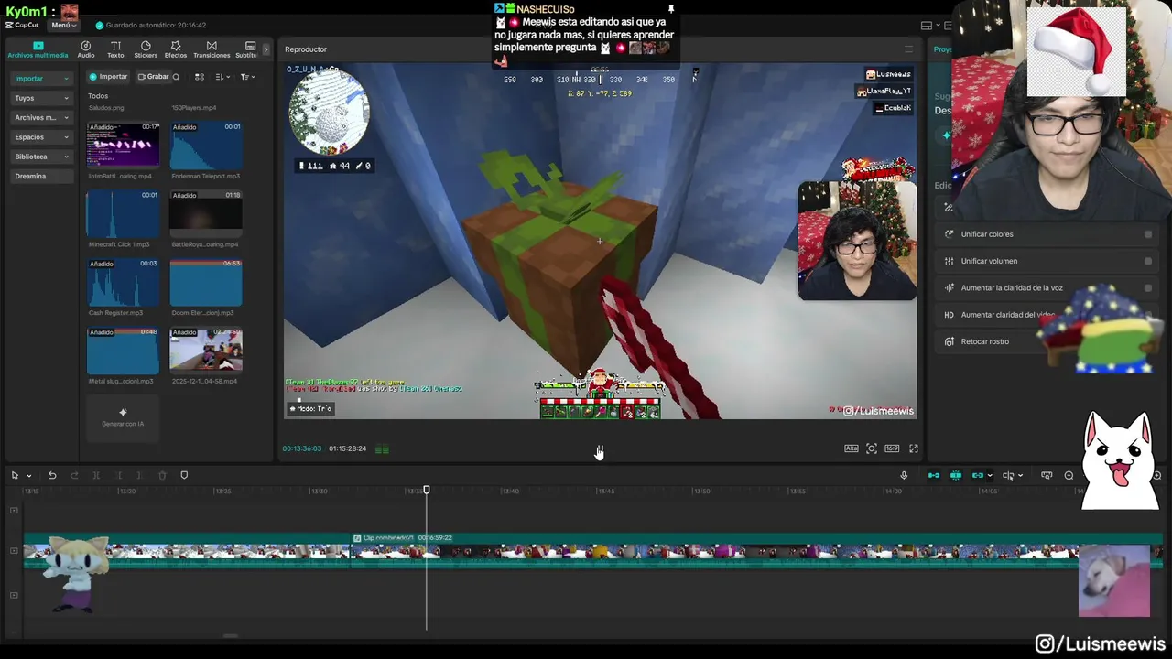Select Doom Eter...cion).mp3 audio clip
The image size is (1172, 659).
pyautogui.click(x=206, y=283)
